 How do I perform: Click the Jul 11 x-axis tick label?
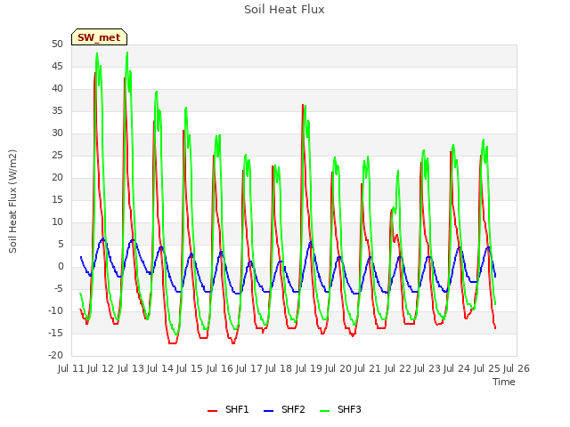click(x=71, y=368)
